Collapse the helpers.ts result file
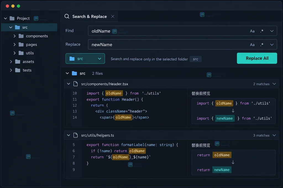 69,135
